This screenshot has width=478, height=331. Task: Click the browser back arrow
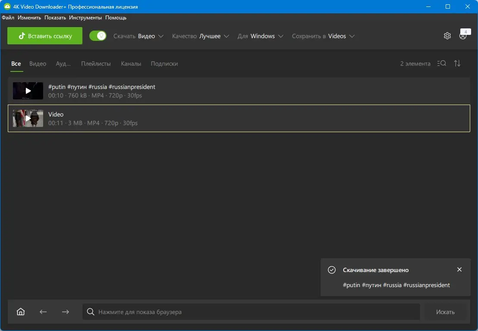pyautogui.click(x=43, y=312)
